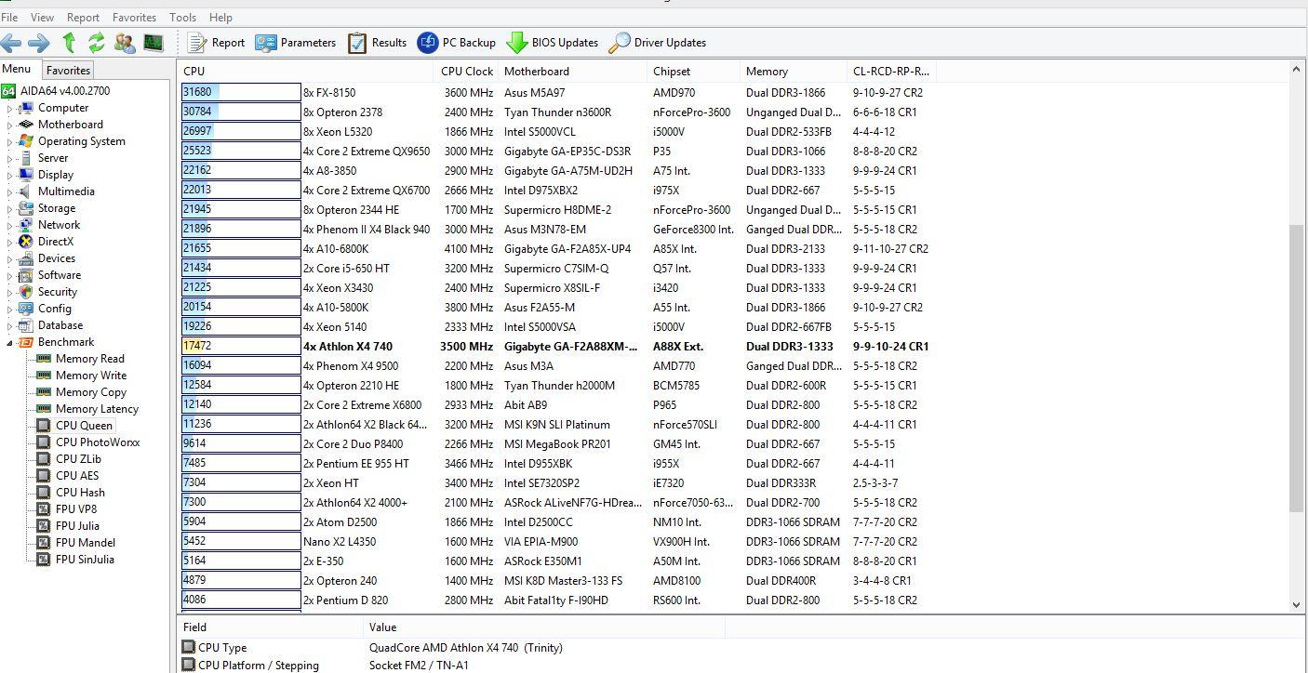Refresh using the green circular arrows icon

(x=96, y=43)
